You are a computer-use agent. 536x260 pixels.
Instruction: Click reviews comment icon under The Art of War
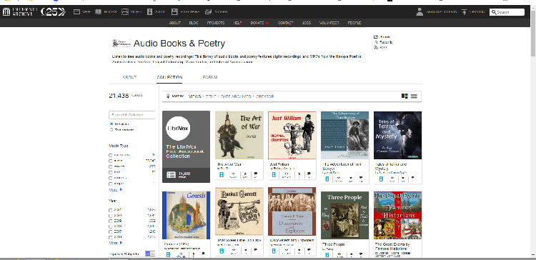[x=255, y=174]
